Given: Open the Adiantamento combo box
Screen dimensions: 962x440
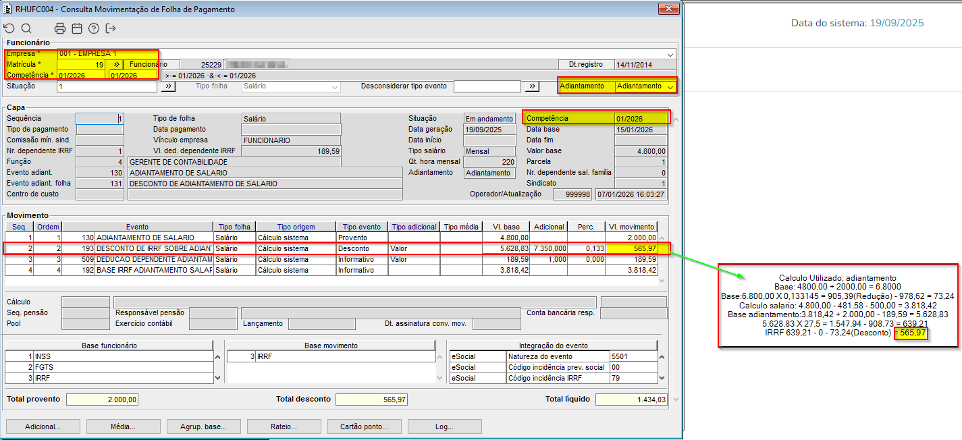Looking at the screenshot, I should pos(670,86).
